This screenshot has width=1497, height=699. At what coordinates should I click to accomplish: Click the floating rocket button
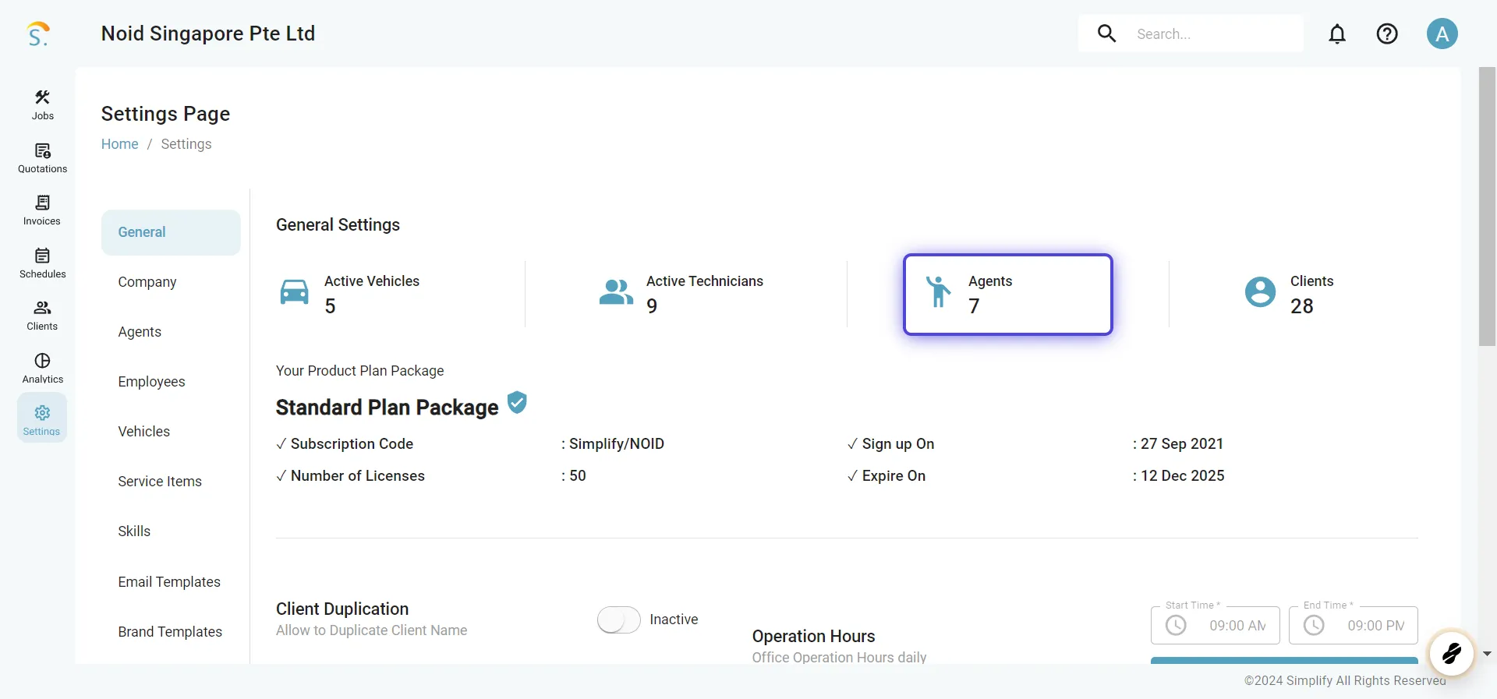(x=1451, y=653)
